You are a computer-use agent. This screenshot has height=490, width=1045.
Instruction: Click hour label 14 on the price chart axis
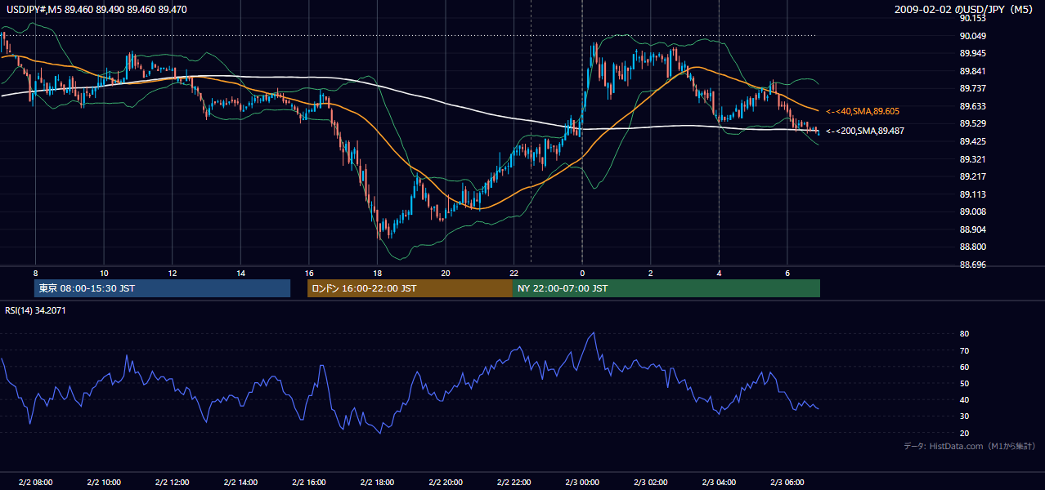pyautogui.click(x=240, y=273)
